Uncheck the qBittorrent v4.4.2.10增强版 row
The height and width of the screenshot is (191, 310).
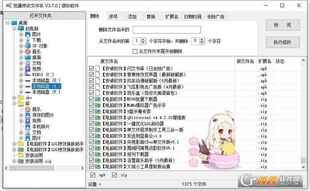(x=91, y=117)
